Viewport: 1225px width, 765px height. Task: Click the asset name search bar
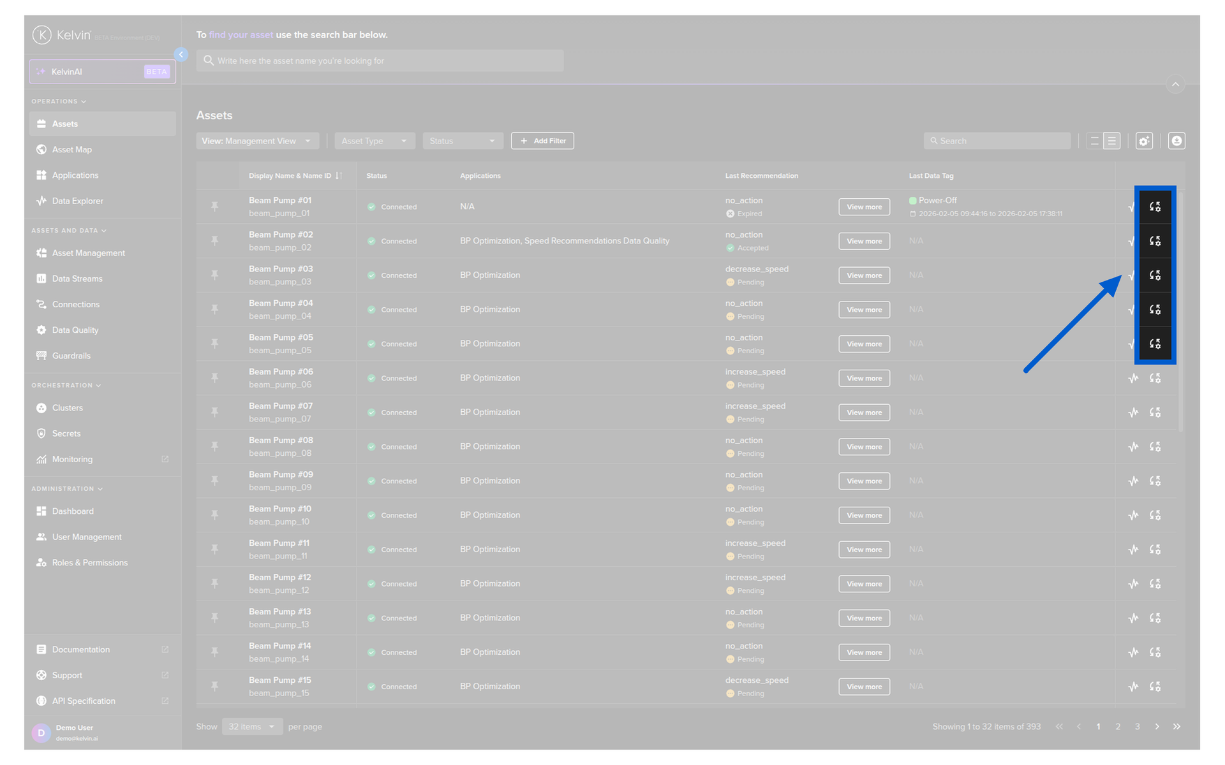pyautogui.click(x=380, y=61)
